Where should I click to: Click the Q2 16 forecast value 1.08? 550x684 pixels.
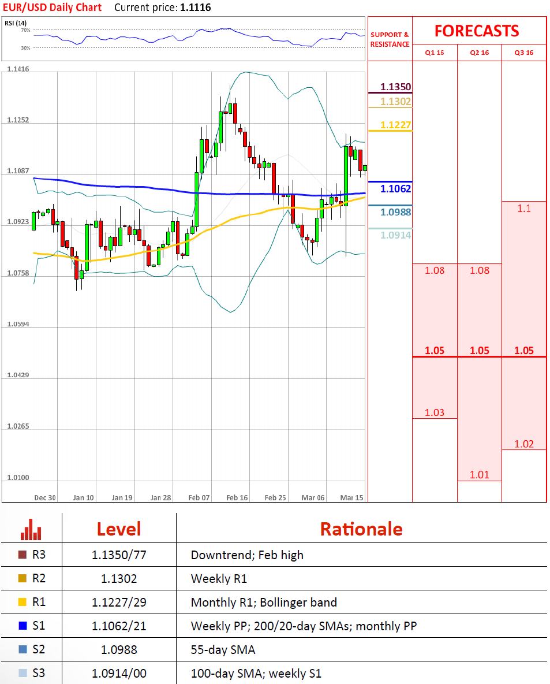480,270
